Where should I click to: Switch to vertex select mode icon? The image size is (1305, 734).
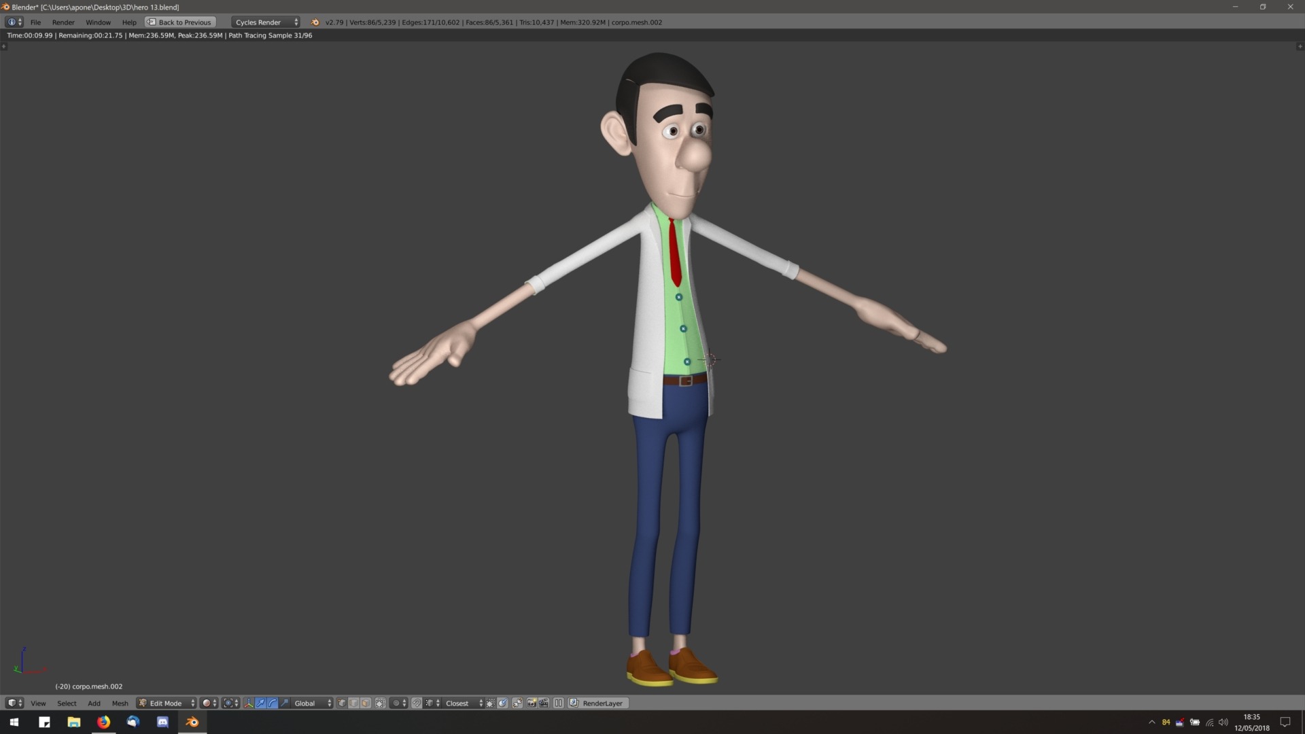point(342,703)
